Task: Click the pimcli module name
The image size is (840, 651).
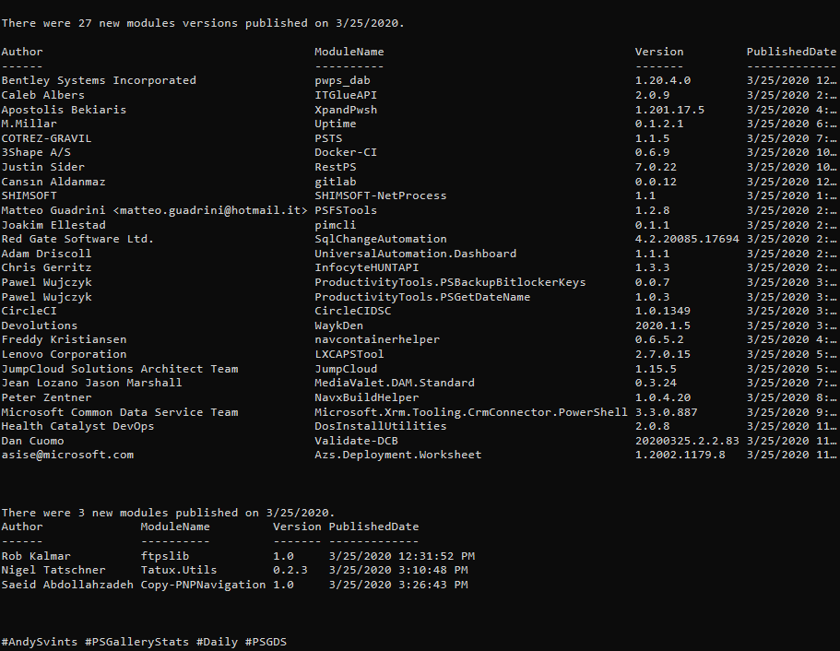Action: pyautogui.click(x=336, y=225)
